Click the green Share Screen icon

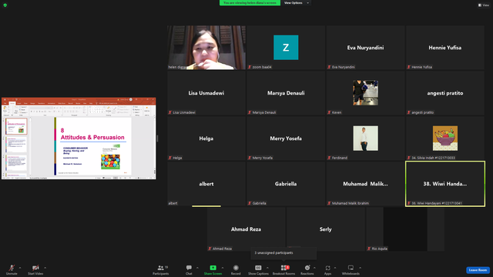pyautogui.click(x=213, y=268)
